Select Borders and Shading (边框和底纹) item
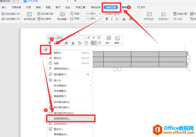 coord(71,119)
